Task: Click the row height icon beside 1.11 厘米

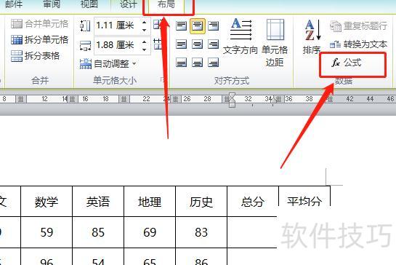Action: click(x=85, y=25)
